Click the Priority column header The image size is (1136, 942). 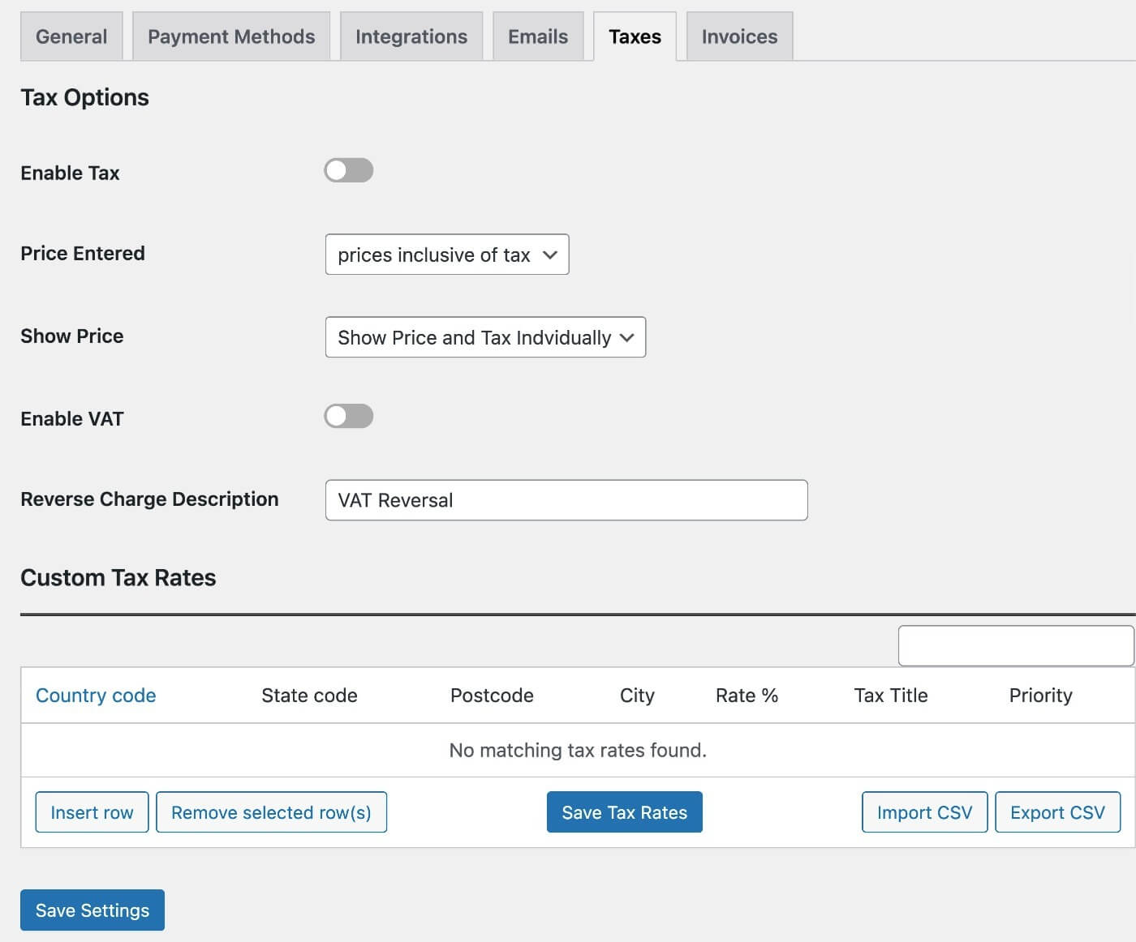coord(1040,696)
